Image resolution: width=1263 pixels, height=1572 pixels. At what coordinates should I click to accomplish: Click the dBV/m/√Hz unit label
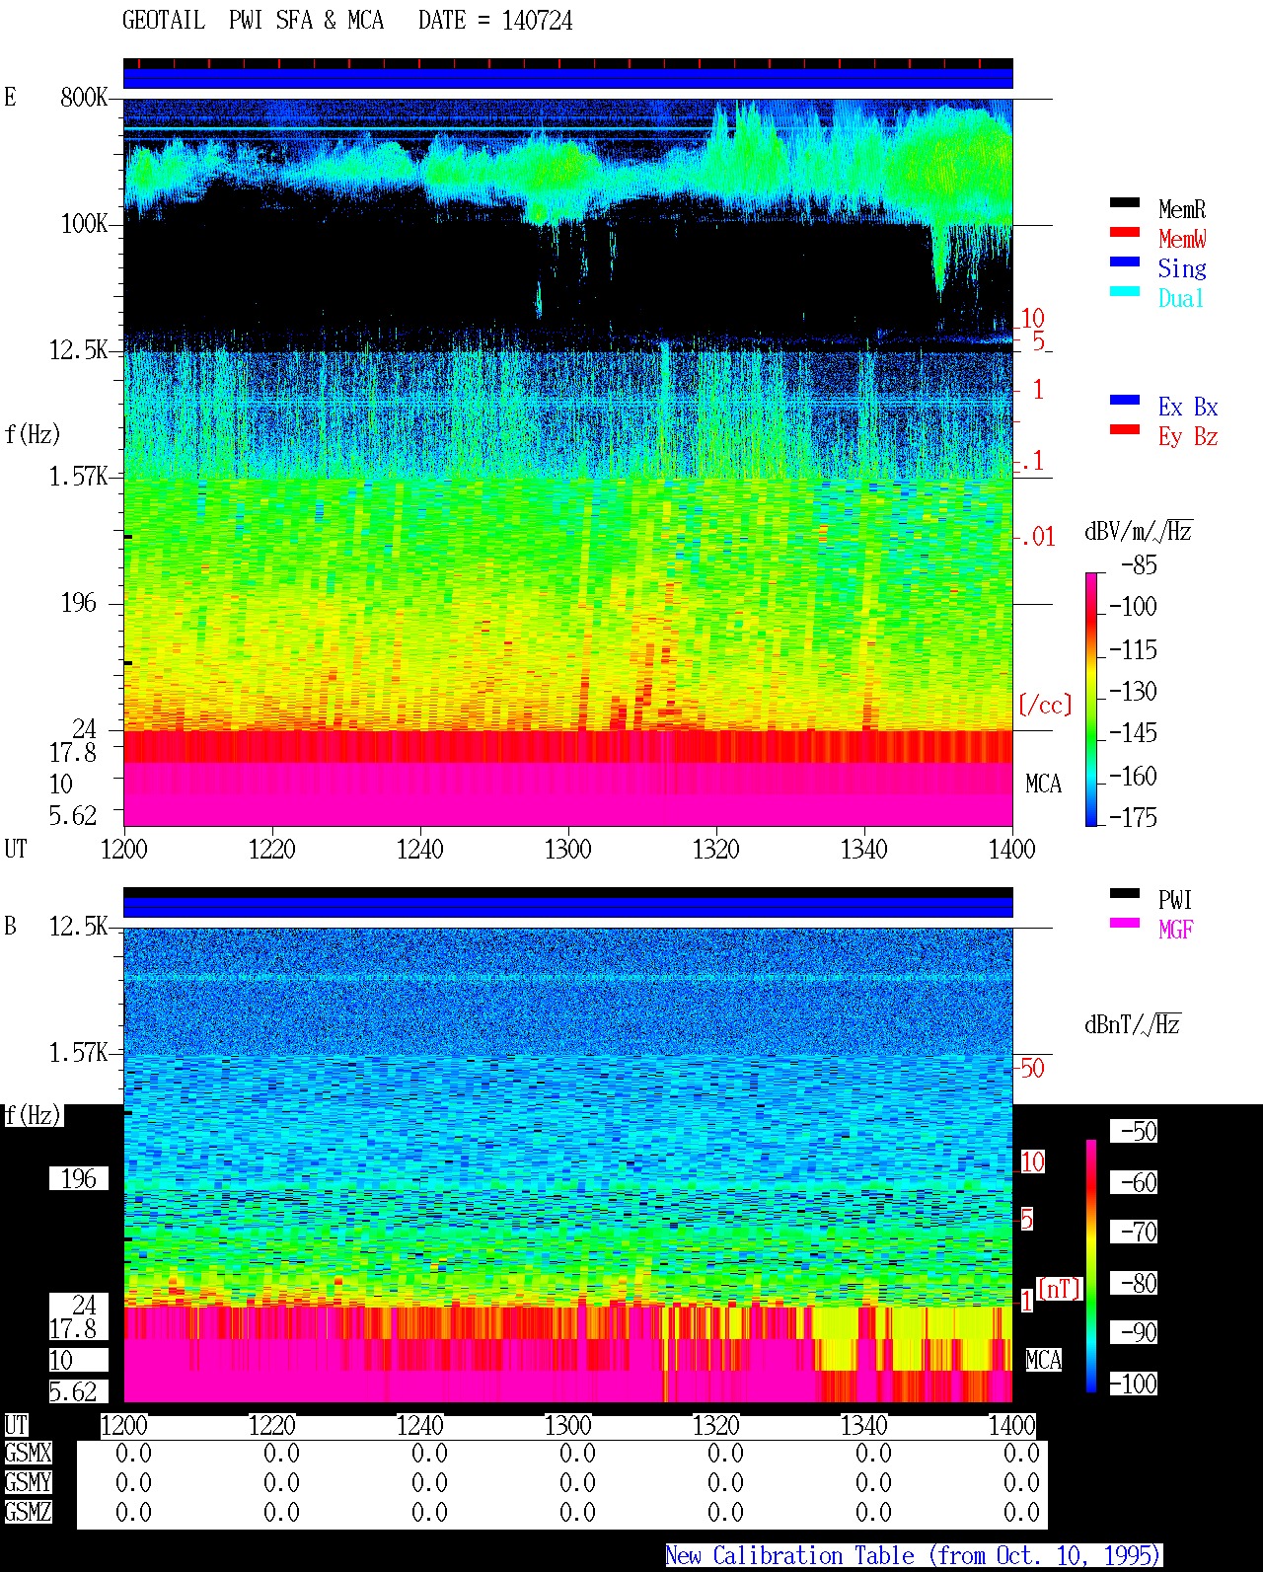click(x=1139, y=531)
